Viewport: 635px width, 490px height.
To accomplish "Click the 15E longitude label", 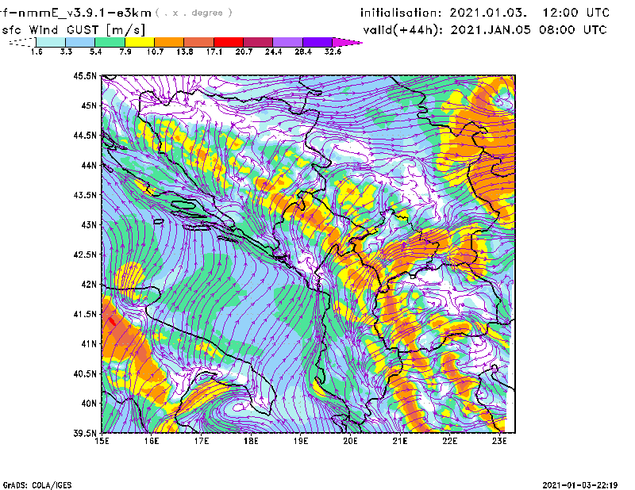I will point(102,441).
